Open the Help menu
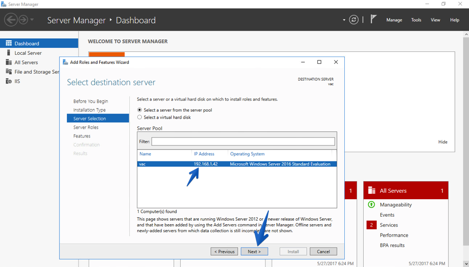The image size is (469, 267). point(455,20)
